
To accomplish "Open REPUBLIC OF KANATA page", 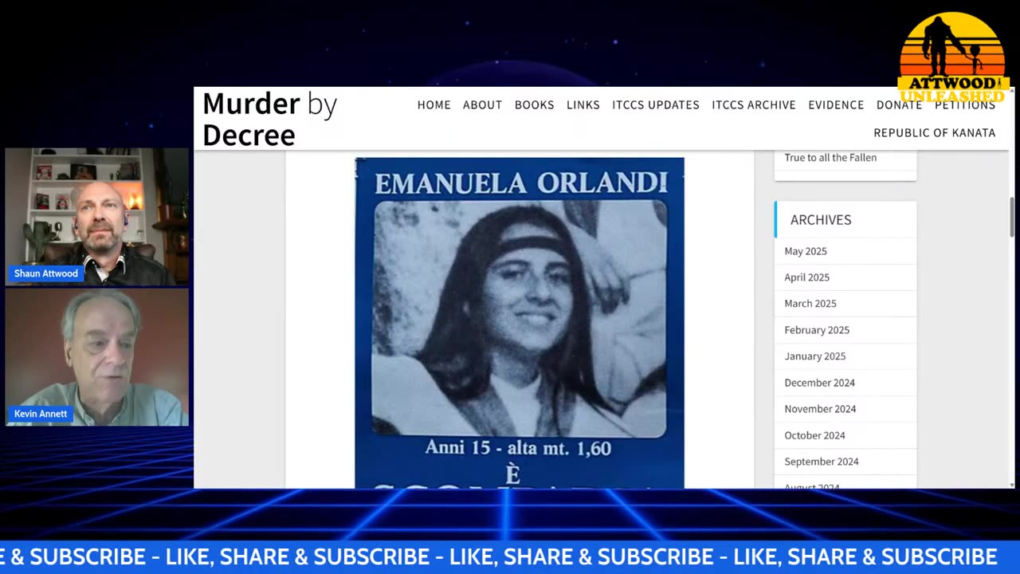I will pyautogui.click(x=934, y=132).
